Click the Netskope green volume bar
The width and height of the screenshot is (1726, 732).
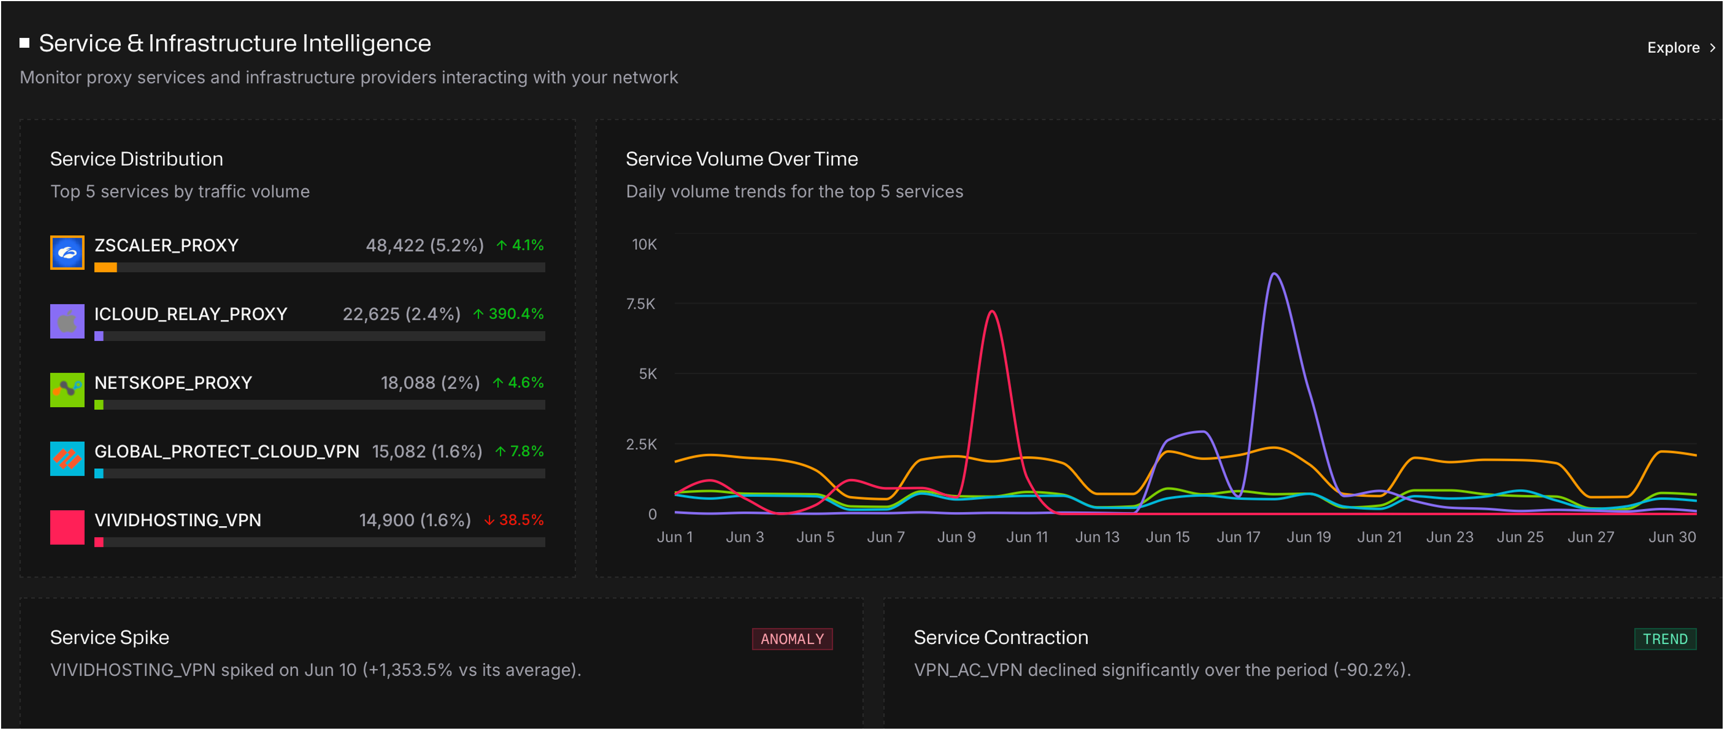(98, 405)
